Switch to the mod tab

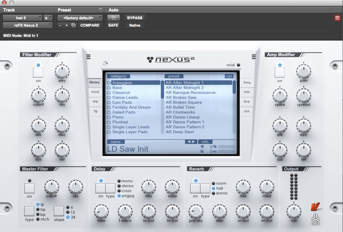tap(95, 92)
